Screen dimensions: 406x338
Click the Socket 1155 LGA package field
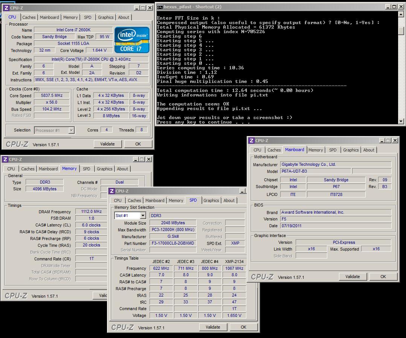(73, 43)
